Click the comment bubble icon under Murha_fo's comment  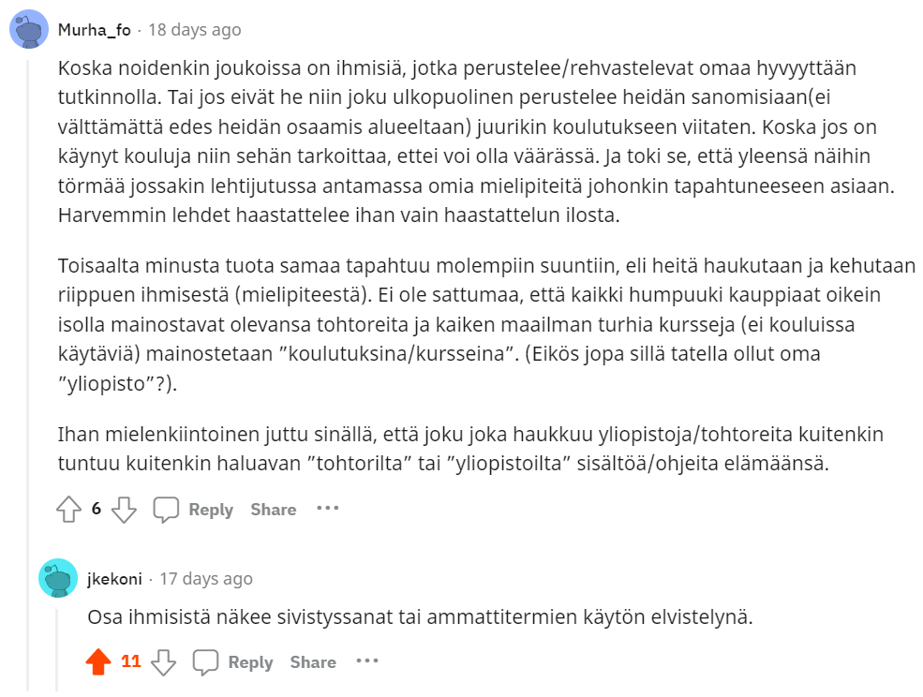coord(166,510)
